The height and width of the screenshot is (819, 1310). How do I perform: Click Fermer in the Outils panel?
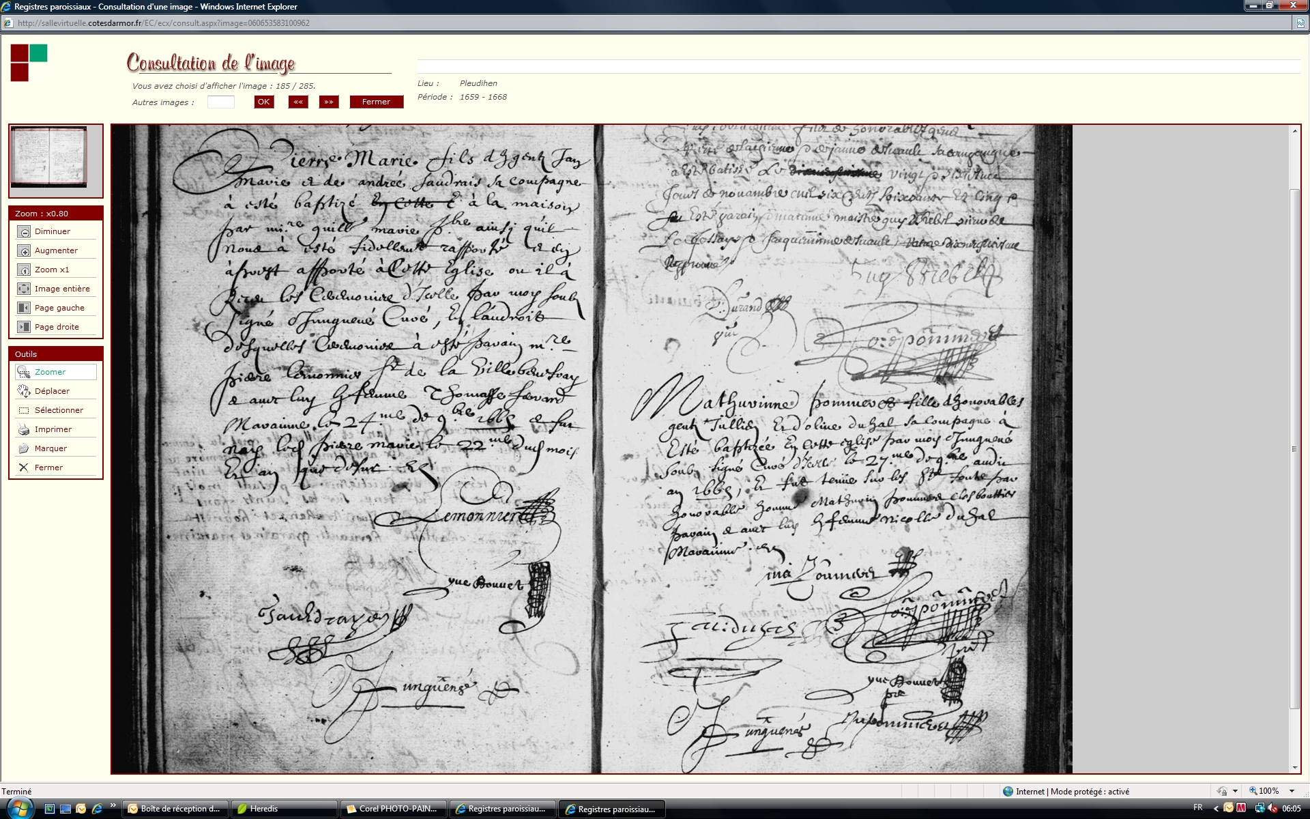pyautogui.click(x=24, y=468)
